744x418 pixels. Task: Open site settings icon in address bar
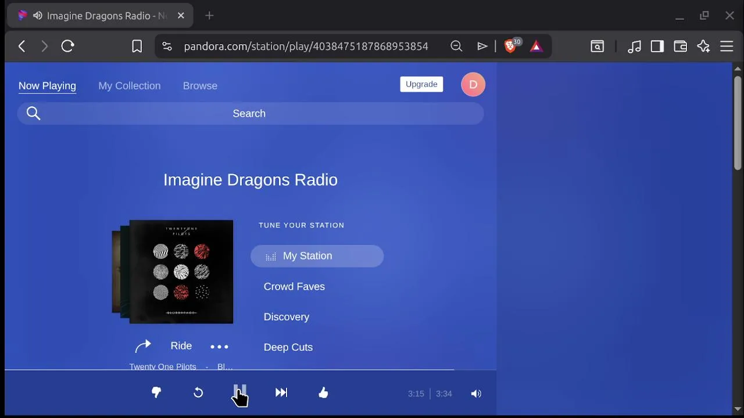click(x=167, y=46)
